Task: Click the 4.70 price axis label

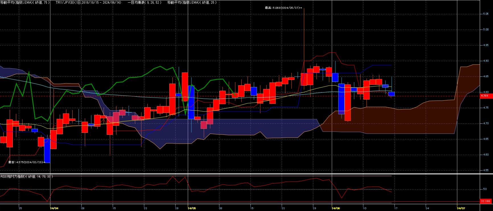Action: point(486,123)
